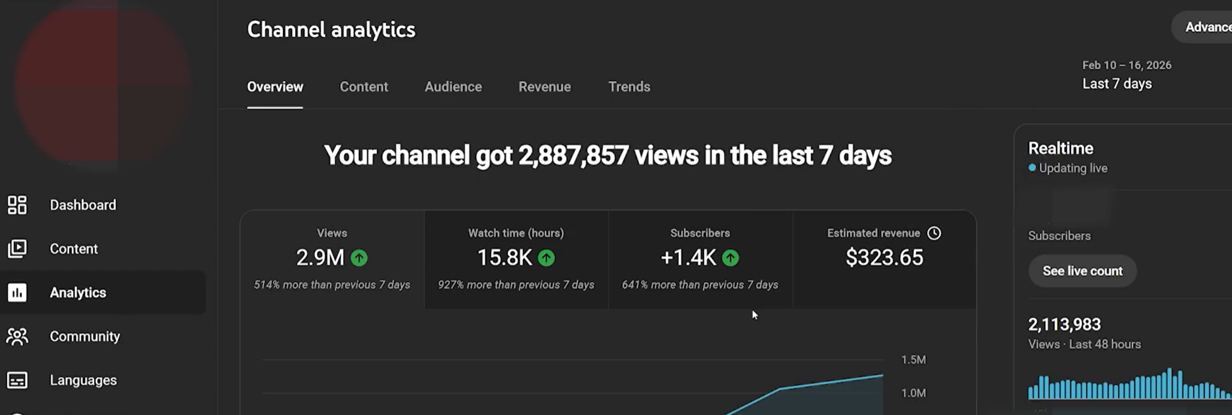Screen dimensions: 1232x415
Task: Open the Audience tab
Action: [453, 87]
